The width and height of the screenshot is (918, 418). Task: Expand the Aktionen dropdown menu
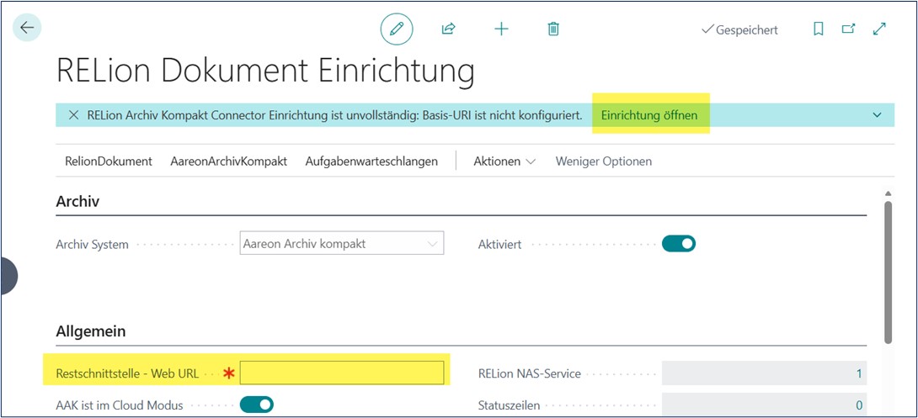[504, 161]
